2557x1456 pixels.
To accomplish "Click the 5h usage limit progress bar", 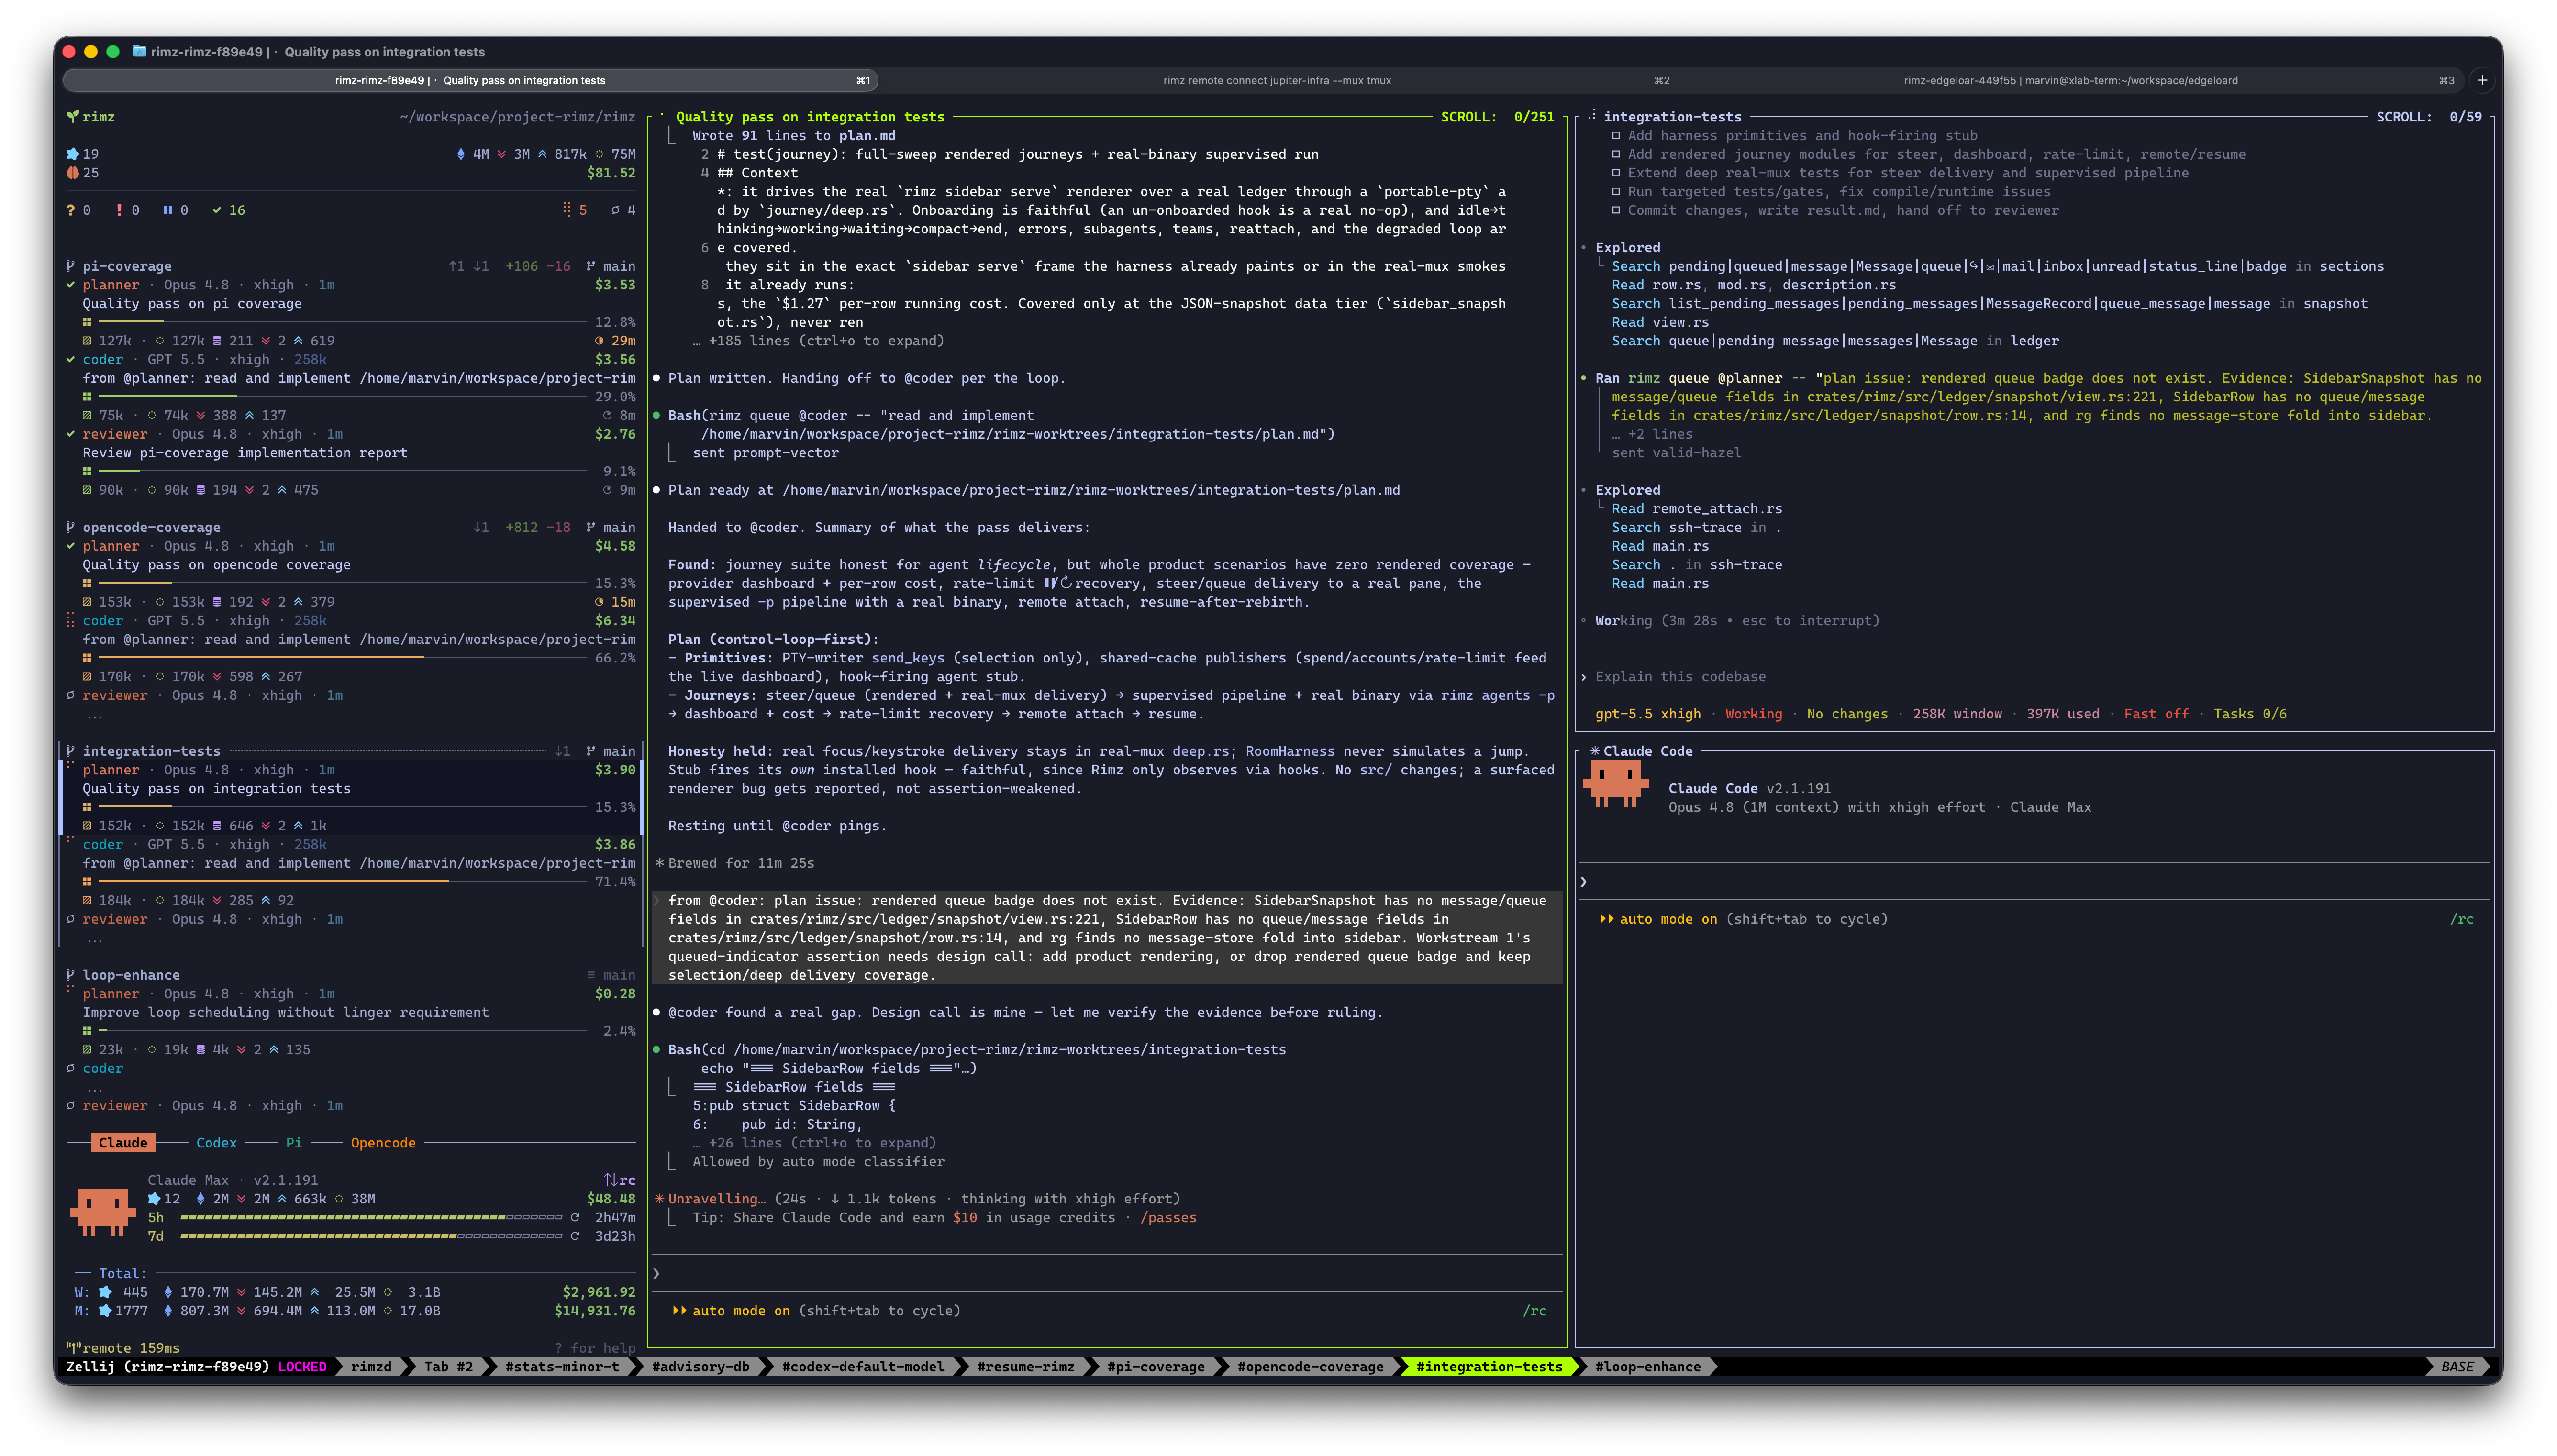I will click(x=371, y=1217).
